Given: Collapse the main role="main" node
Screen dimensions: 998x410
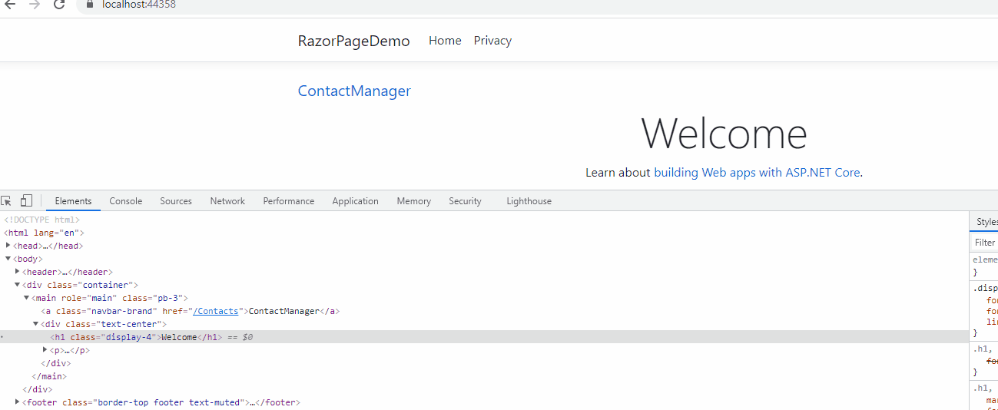Looking at the screenshot, I should (x=26, y=298).
